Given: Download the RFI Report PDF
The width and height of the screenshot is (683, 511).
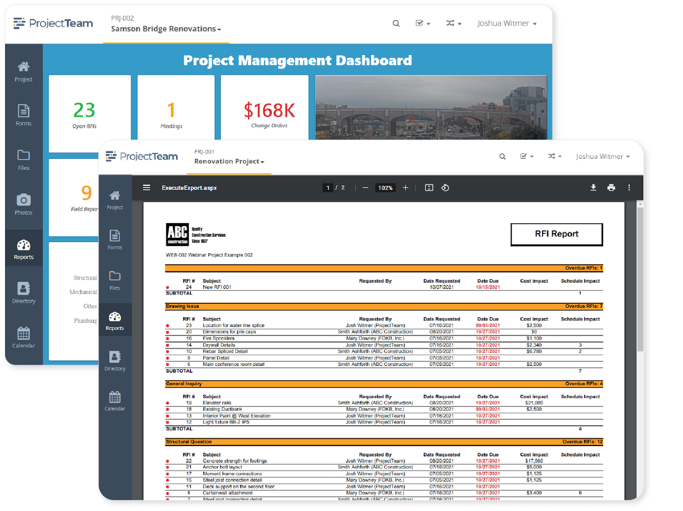Looking at the screenshot, I should [x=593, y=187].
